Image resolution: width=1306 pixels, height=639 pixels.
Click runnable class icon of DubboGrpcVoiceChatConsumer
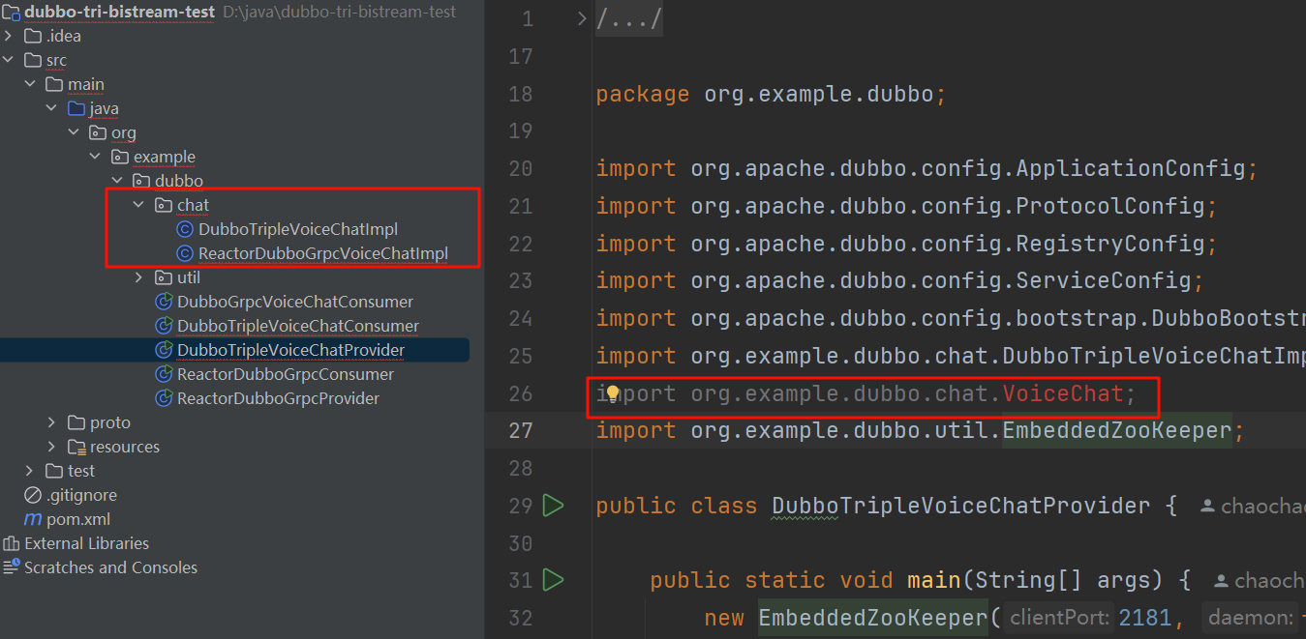pyautogui.click(x=164, y=303)
